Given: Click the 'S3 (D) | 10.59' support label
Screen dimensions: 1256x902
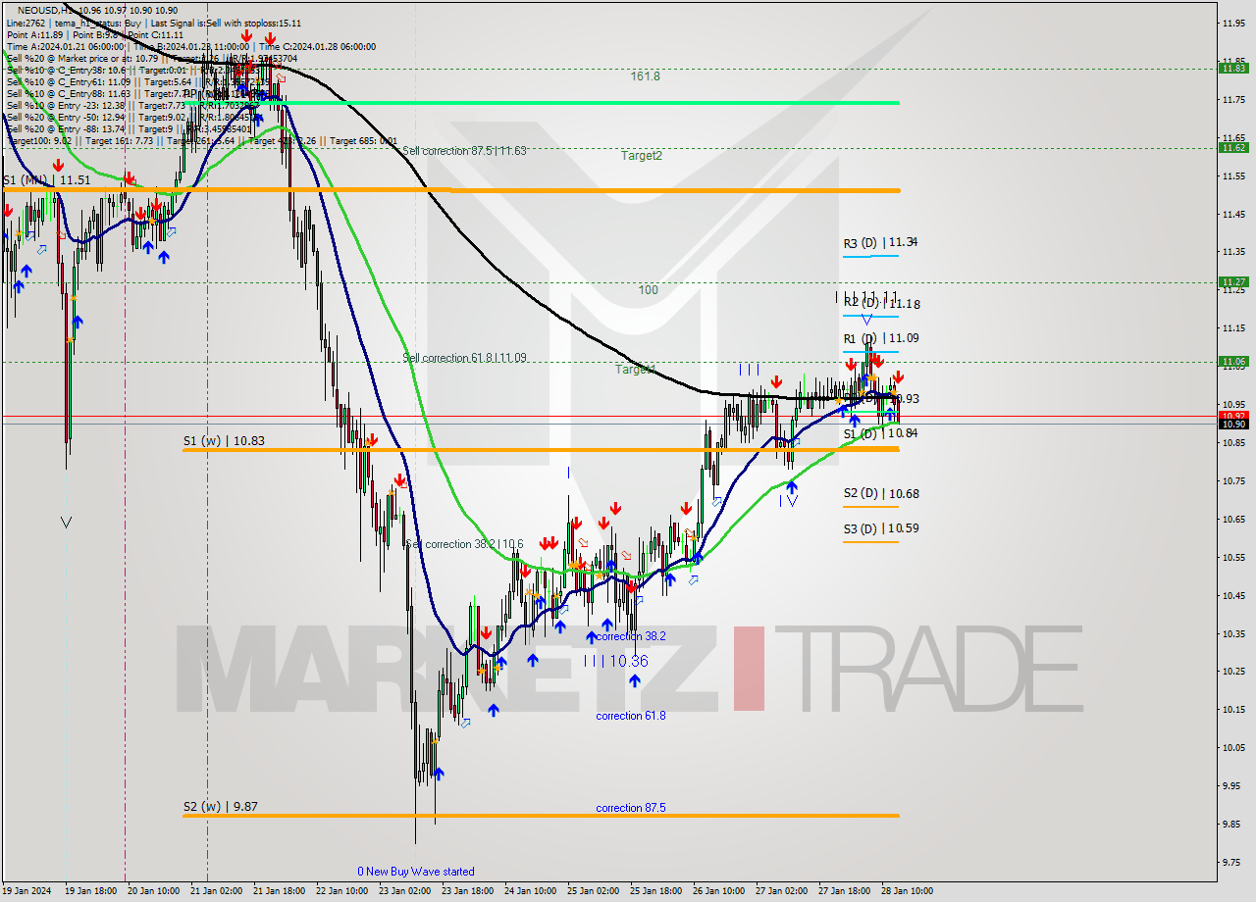Looking at the screenshot, I should (880, 528).
